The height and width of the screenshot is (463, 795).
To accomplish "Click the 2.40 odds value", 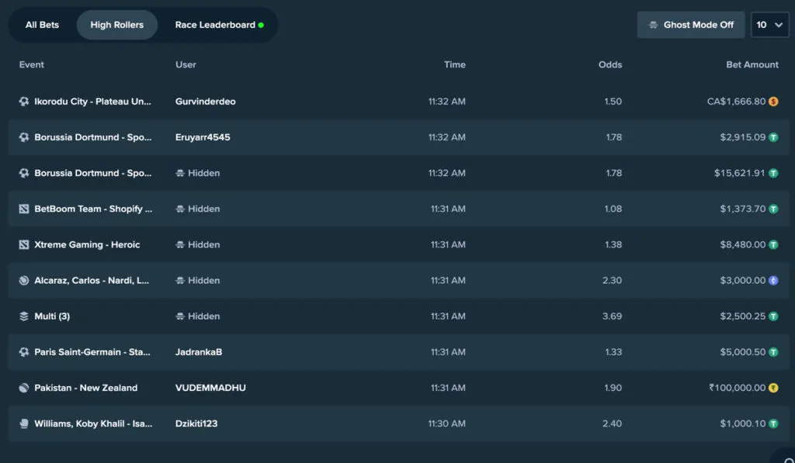I will (x=612, y=423).
